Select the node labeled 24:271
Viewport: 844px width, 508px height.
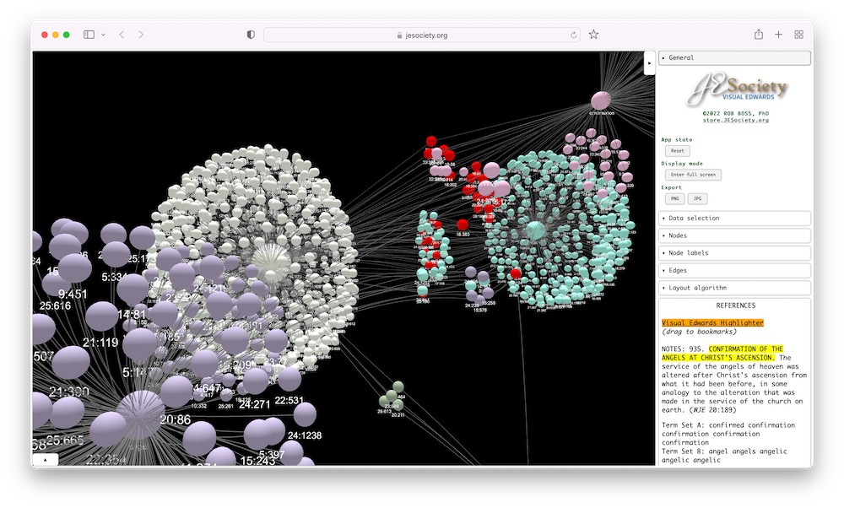(255, 381)
